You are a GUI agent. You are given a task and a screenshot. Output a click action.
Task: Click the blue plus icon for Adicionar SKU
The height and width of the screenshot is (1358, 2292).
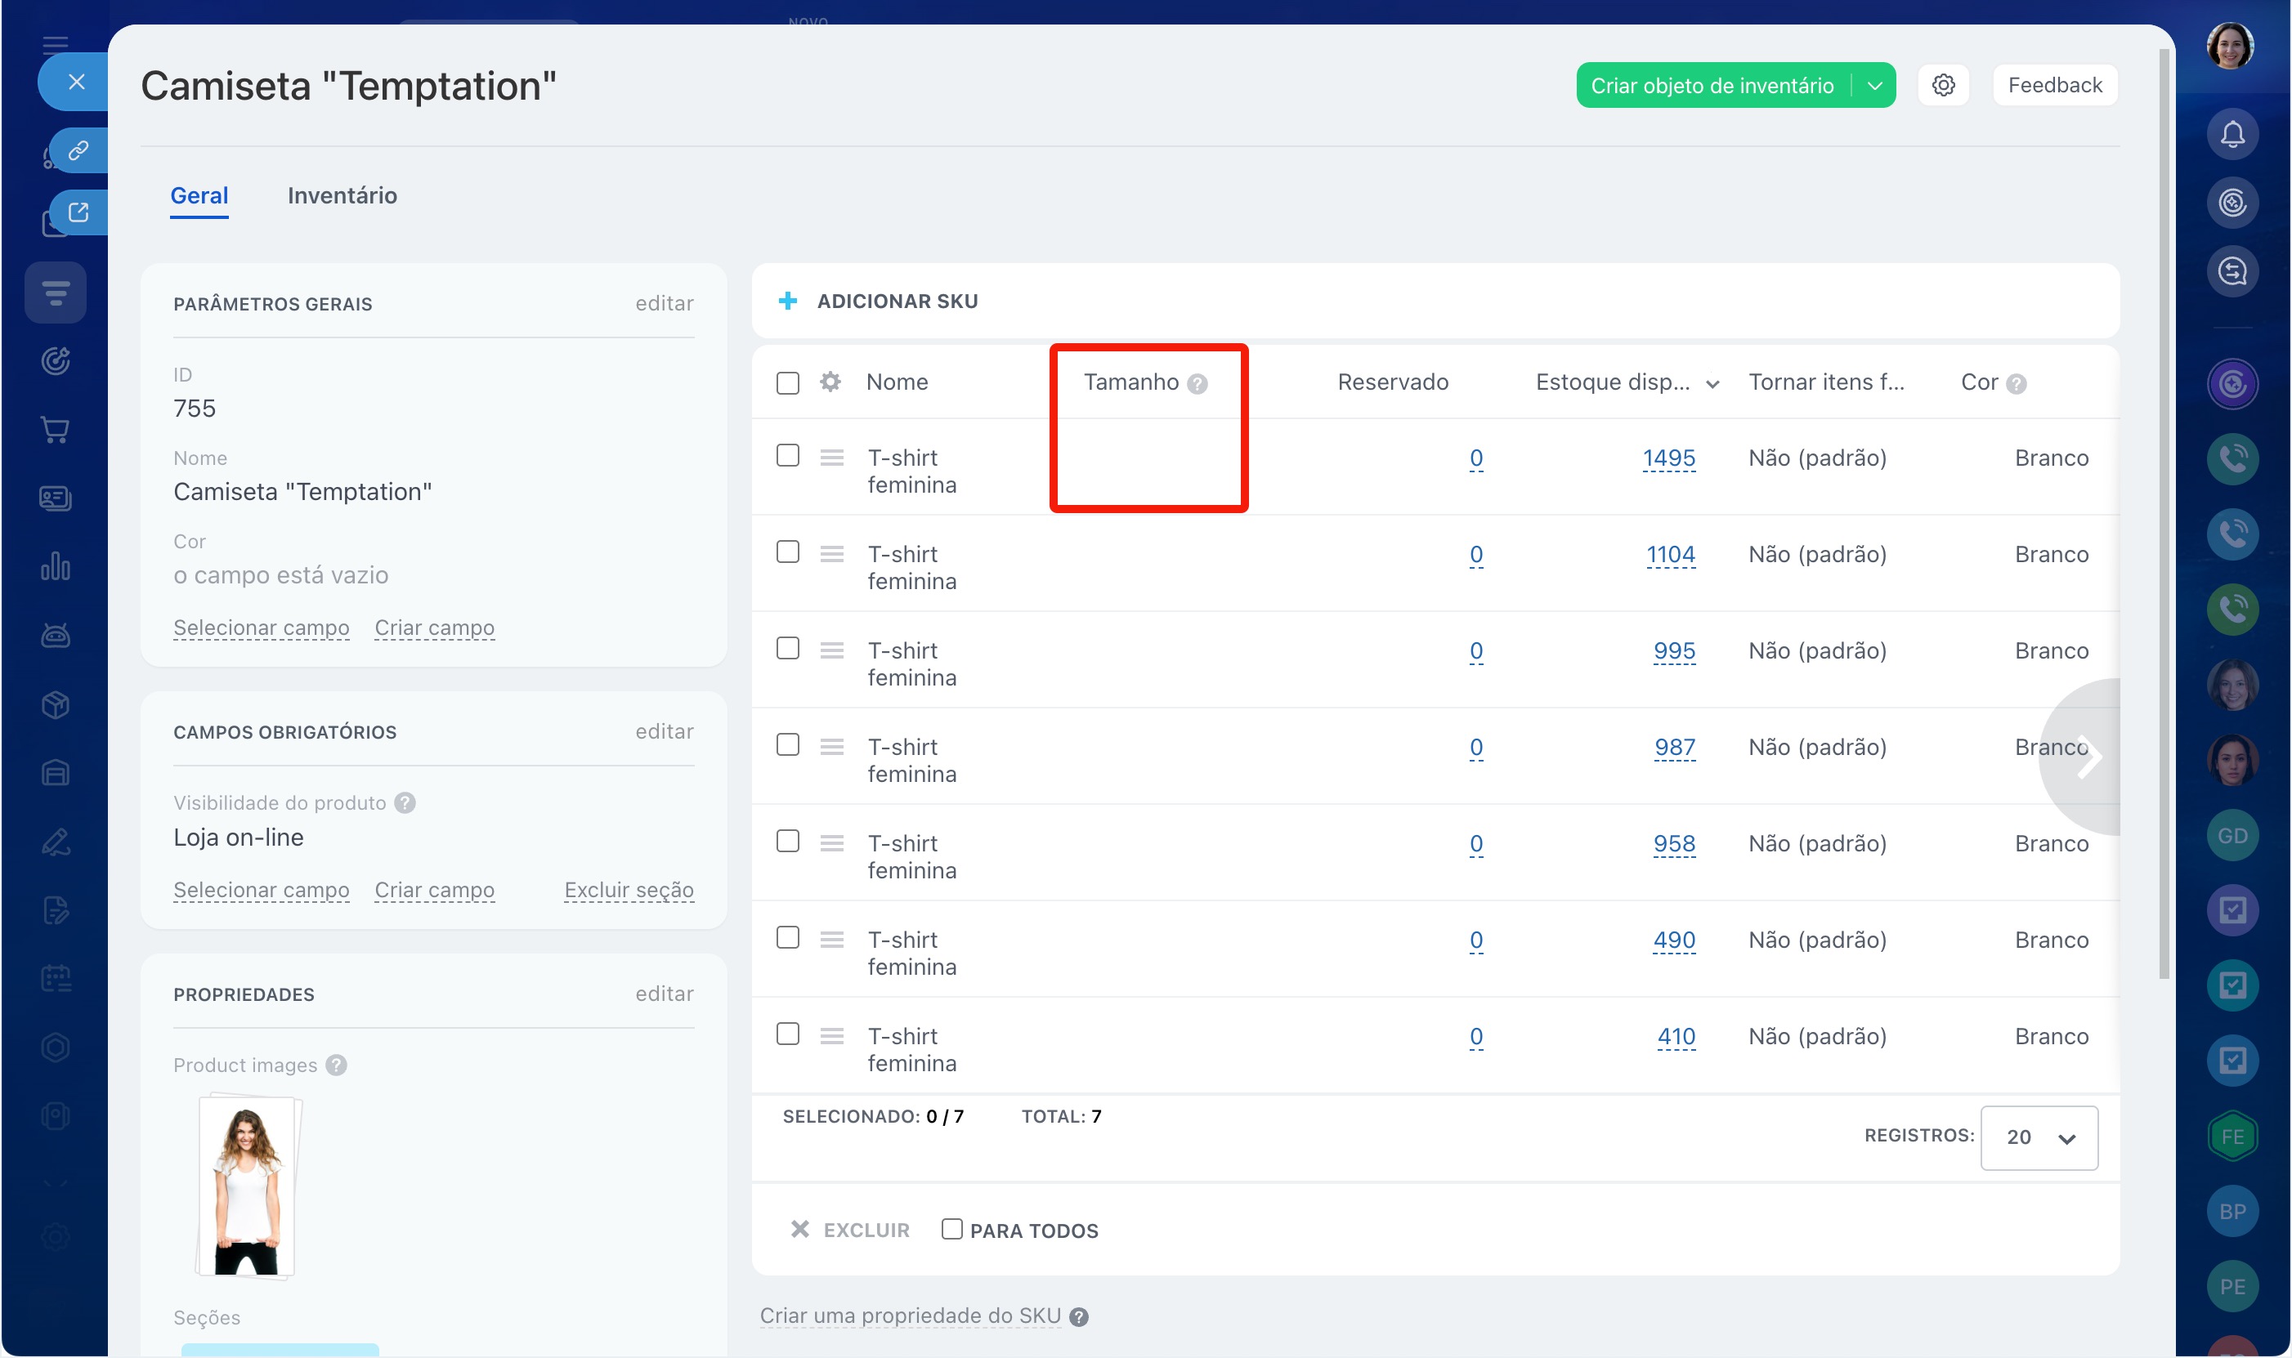click(787, 301)
